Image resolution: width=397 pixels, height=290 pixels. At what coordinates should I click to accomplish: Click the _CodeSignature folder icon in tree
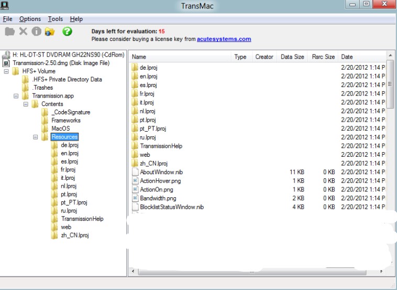(45, 112)
